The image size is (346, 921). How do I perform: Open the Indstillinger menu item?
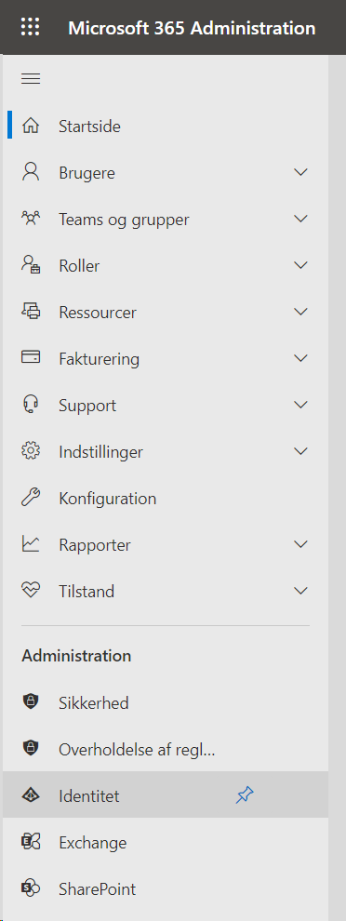166,452
